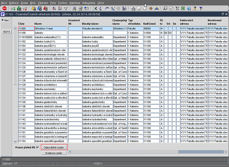The height and width of the screenshot is (167, 229).
Task: Click the Sigma sum icon
Action: [x=177, y=9]
